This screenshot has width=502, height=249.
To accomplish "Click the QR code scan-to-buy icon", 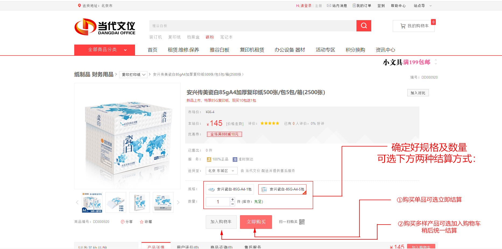I will click(302, 222).
